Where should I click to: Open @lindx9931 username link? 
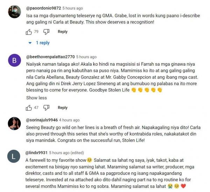(36, 153)
